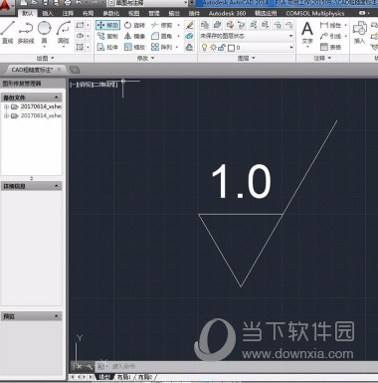Click the Ellipse tool icon in Draw panel
This screenshot has height=383, width=378.
(80, 36)
